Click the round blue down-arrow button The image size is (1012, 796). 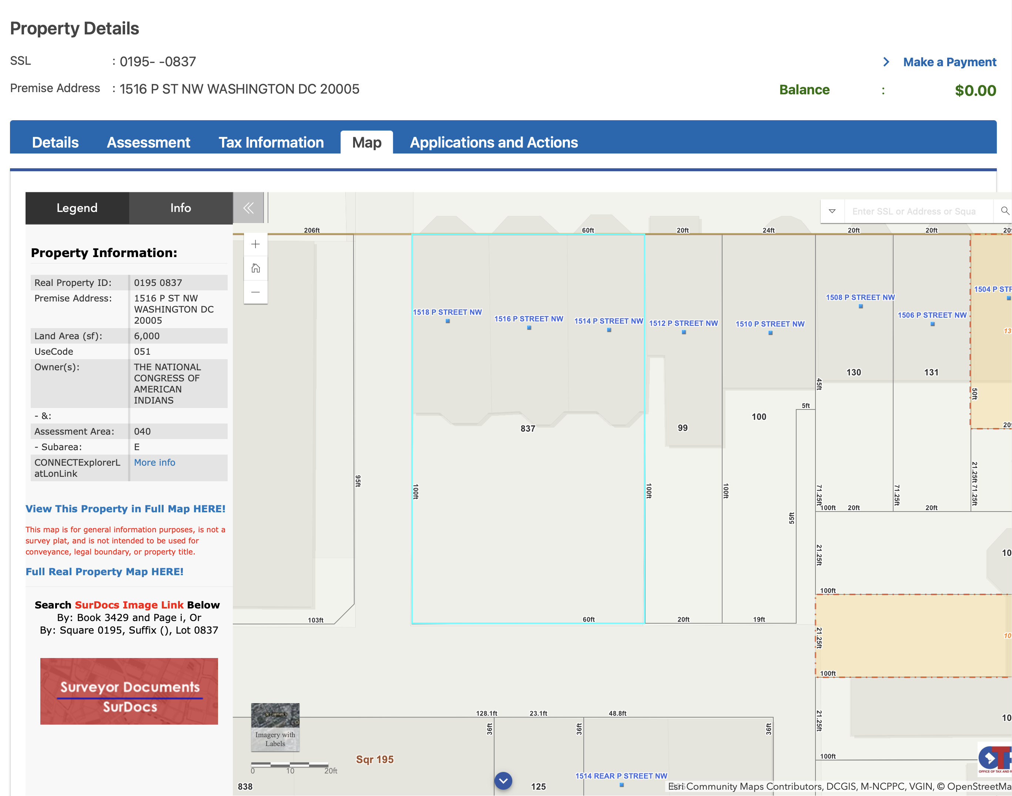(x=503, y=780)
